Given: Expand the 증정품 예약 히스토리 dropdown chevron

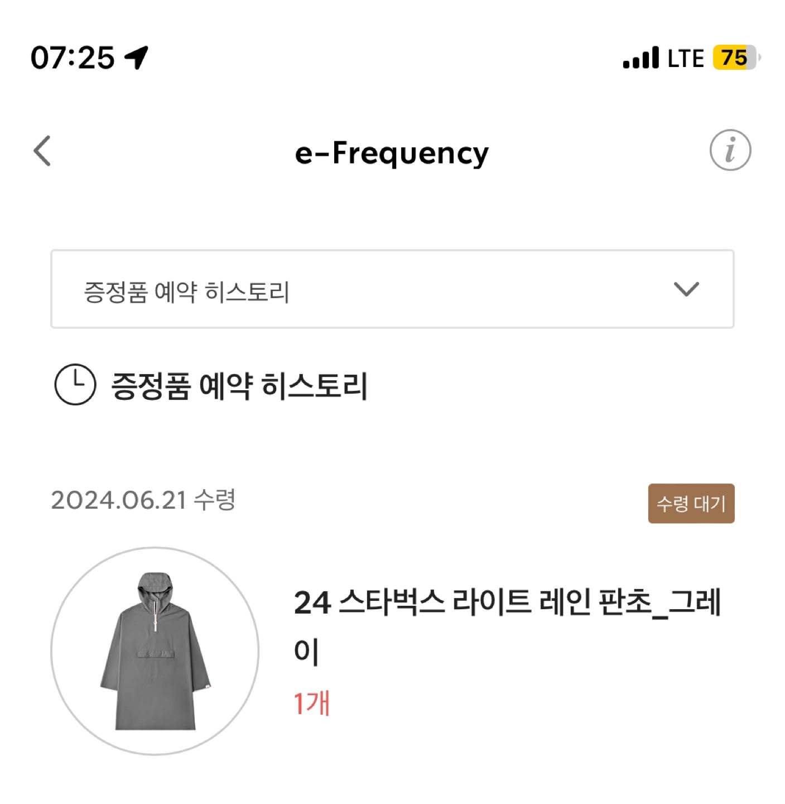Looking at the screenshot, I should click(x=686, y=289).
